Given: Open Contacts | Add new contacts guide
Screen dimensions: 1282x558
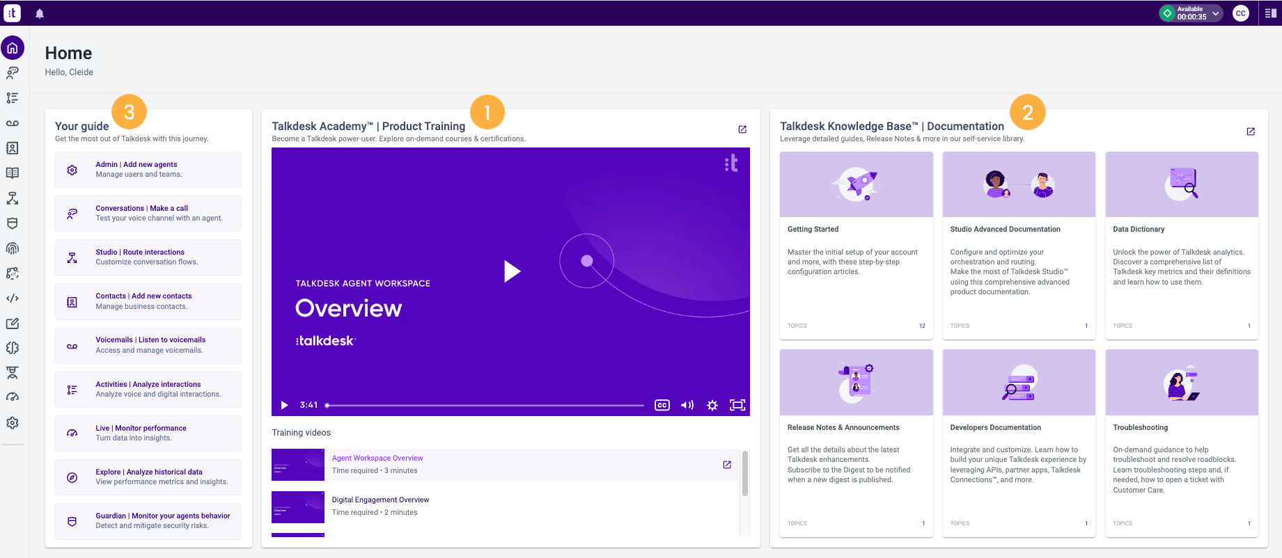Looking at the screenshot, I should point(148,301).
